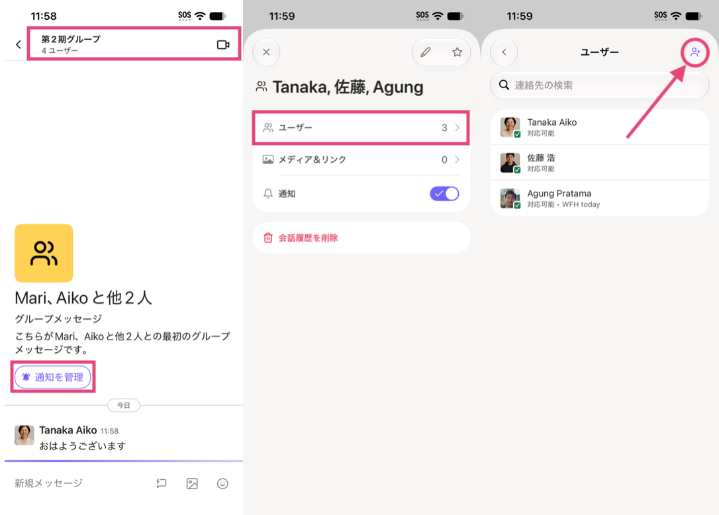Select Agung Pratama in the user list
The width and height of the screenshot is (719, 515).
(600, 199)
